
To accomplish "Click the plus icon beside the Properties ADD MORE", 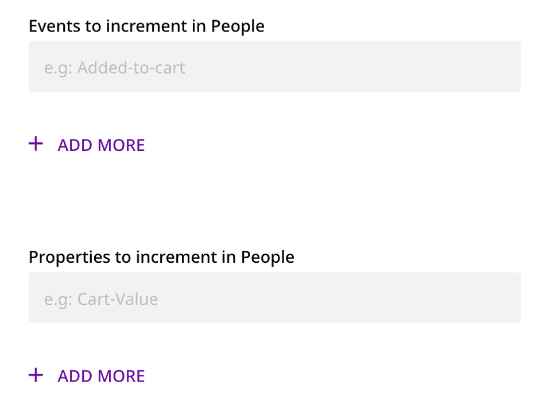I will click(36, 375).
